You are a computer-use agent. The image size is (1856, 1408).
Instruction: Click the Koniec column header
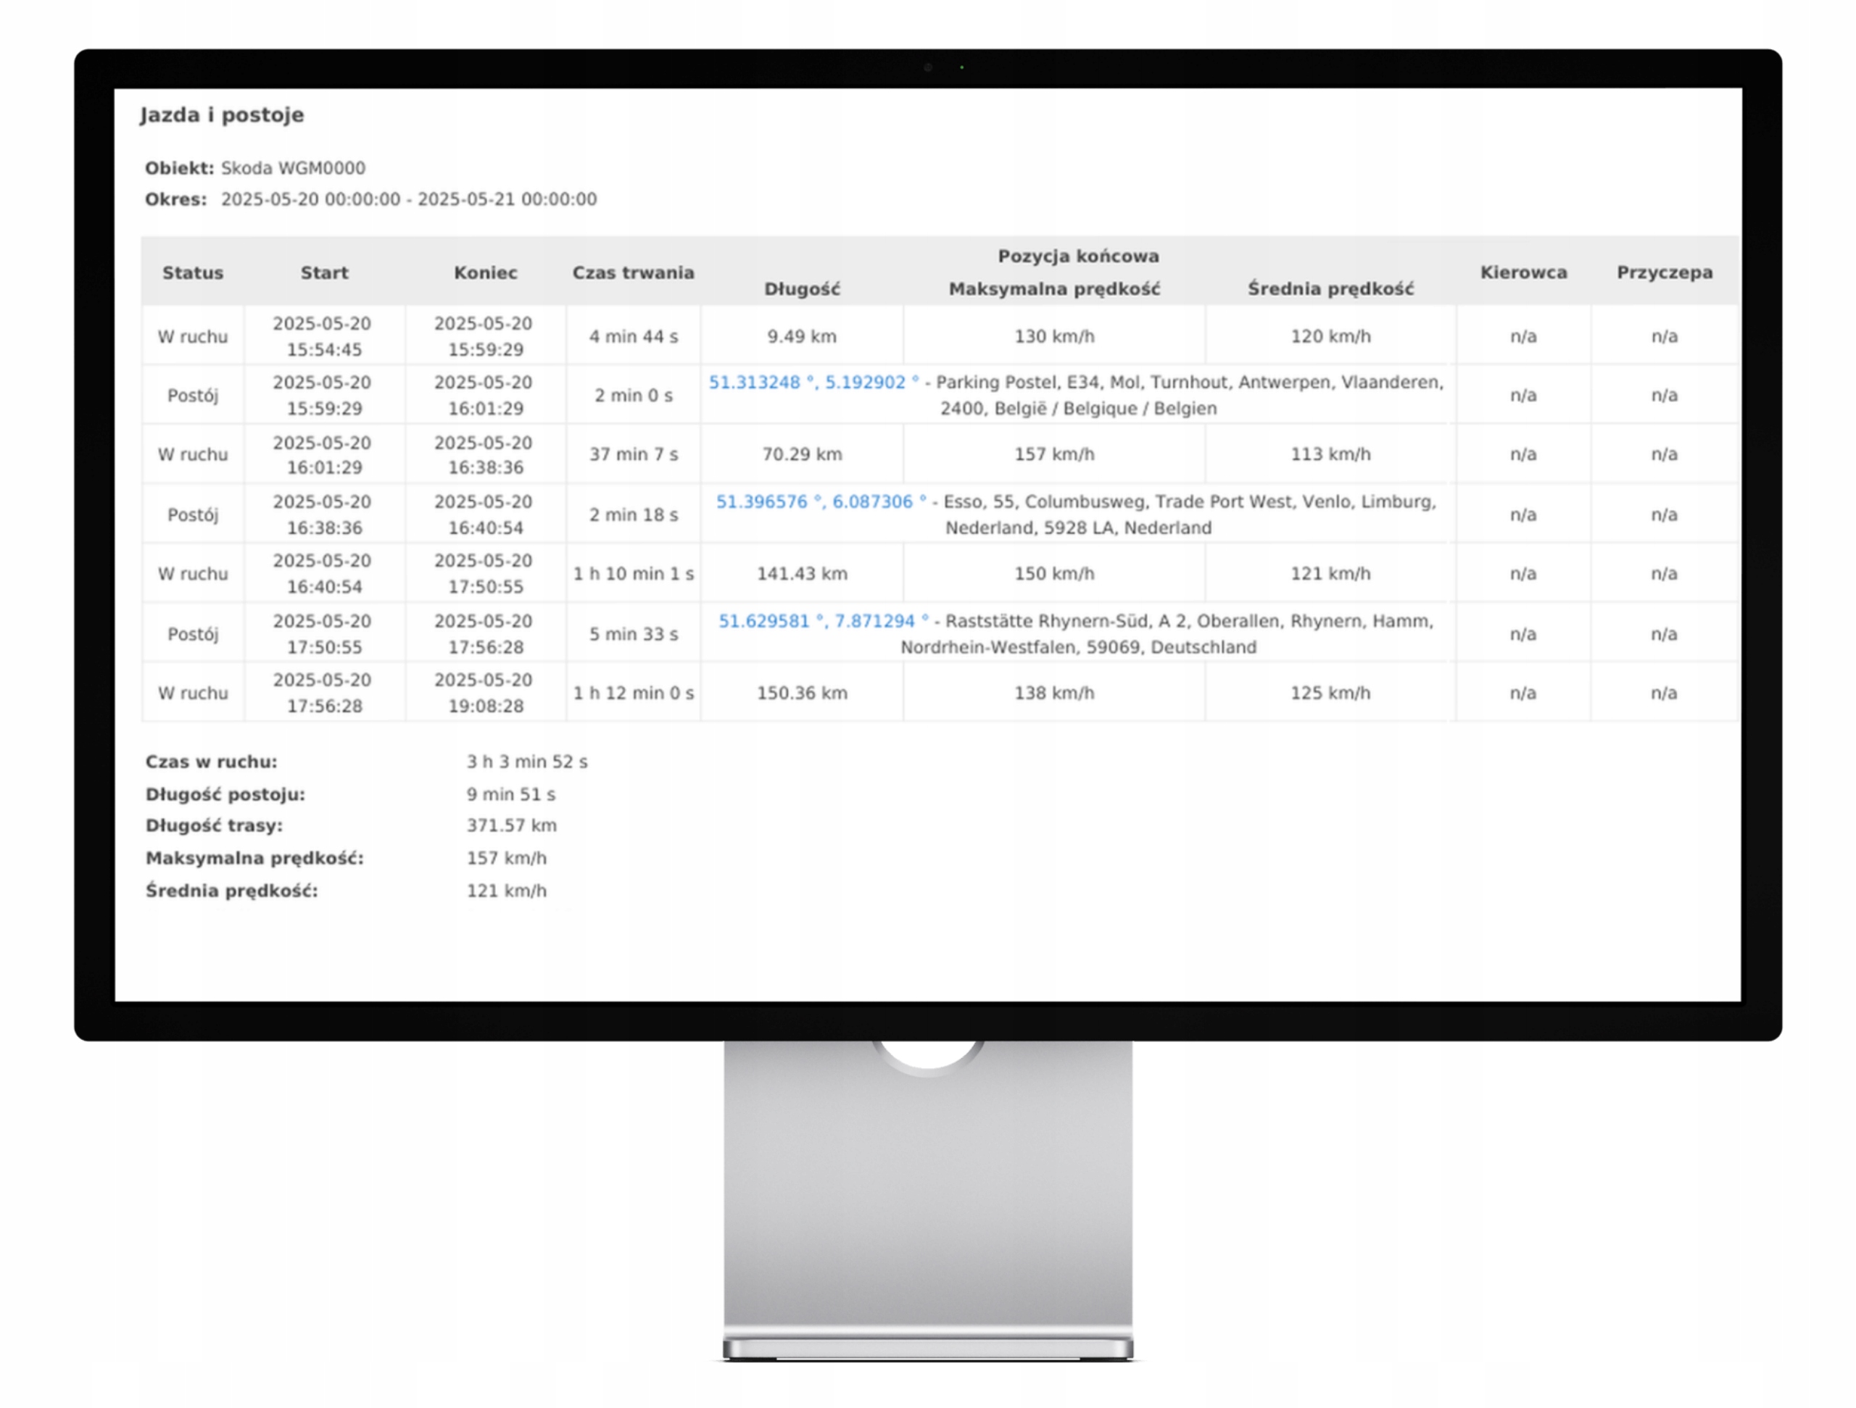pyautogui.click(x=485, y=272)
